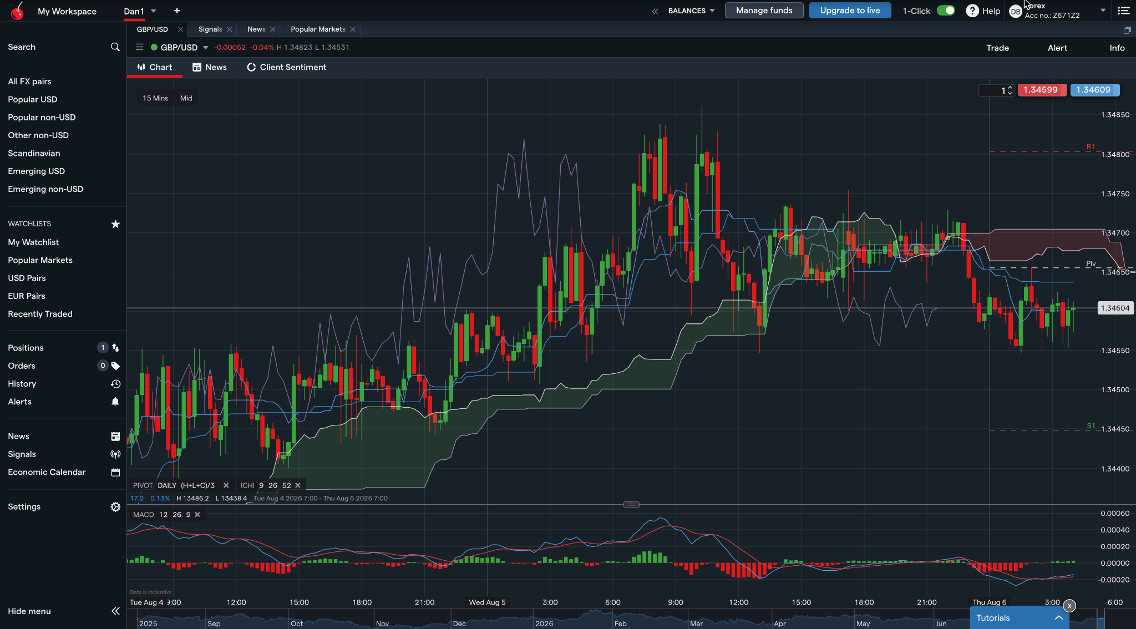Open the watchlists star icon
The image size is (1136, 629).
pos(115,224)
